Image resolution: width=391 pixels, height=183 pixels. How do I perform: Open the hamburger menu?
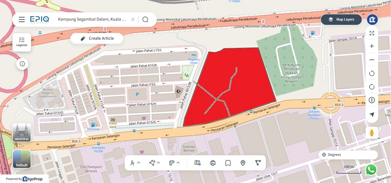pos(22,20)
